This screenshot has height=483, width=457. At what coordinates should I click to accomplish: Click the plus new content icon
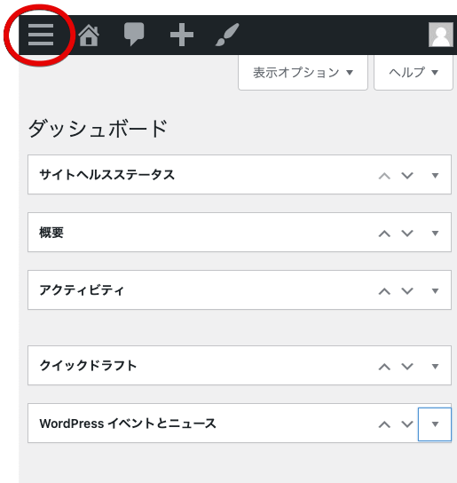tap(182, 35)
